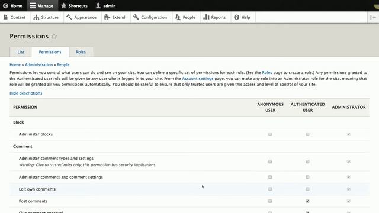Click the Home back-arrow icon
Screen dimensions: 379x213
pyautogui.click(x=5, y=5)
